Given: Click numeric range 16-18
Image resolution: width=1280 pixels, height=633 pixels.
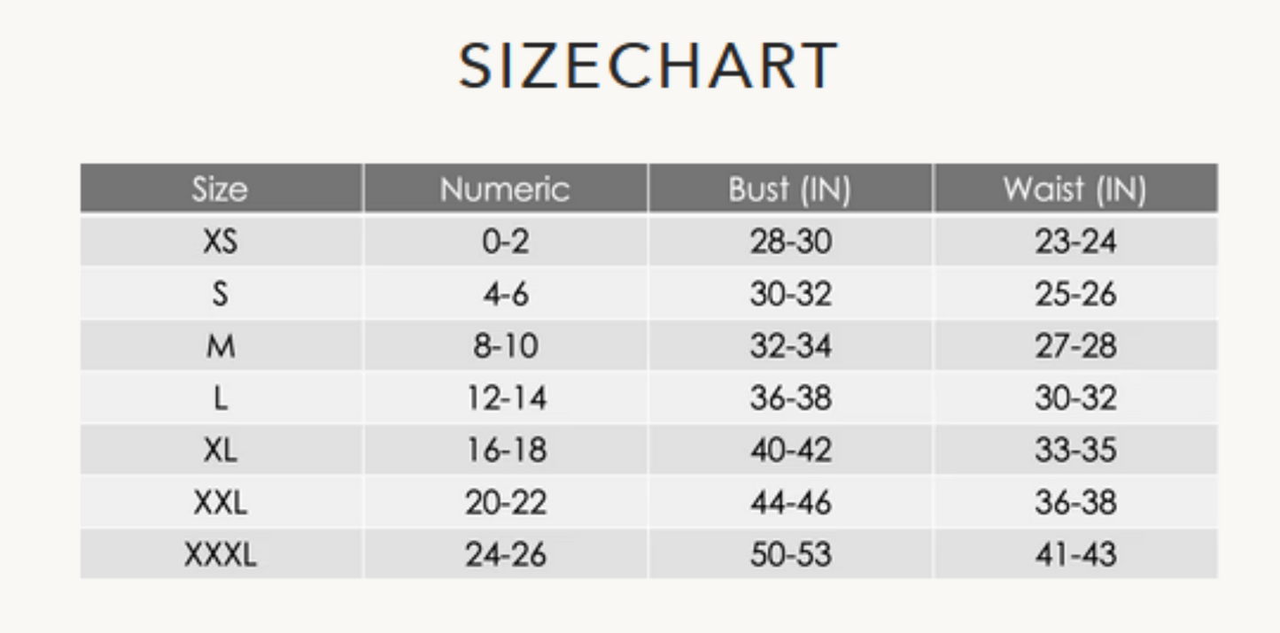Looking at the screenshot, I should coord(505,451).
